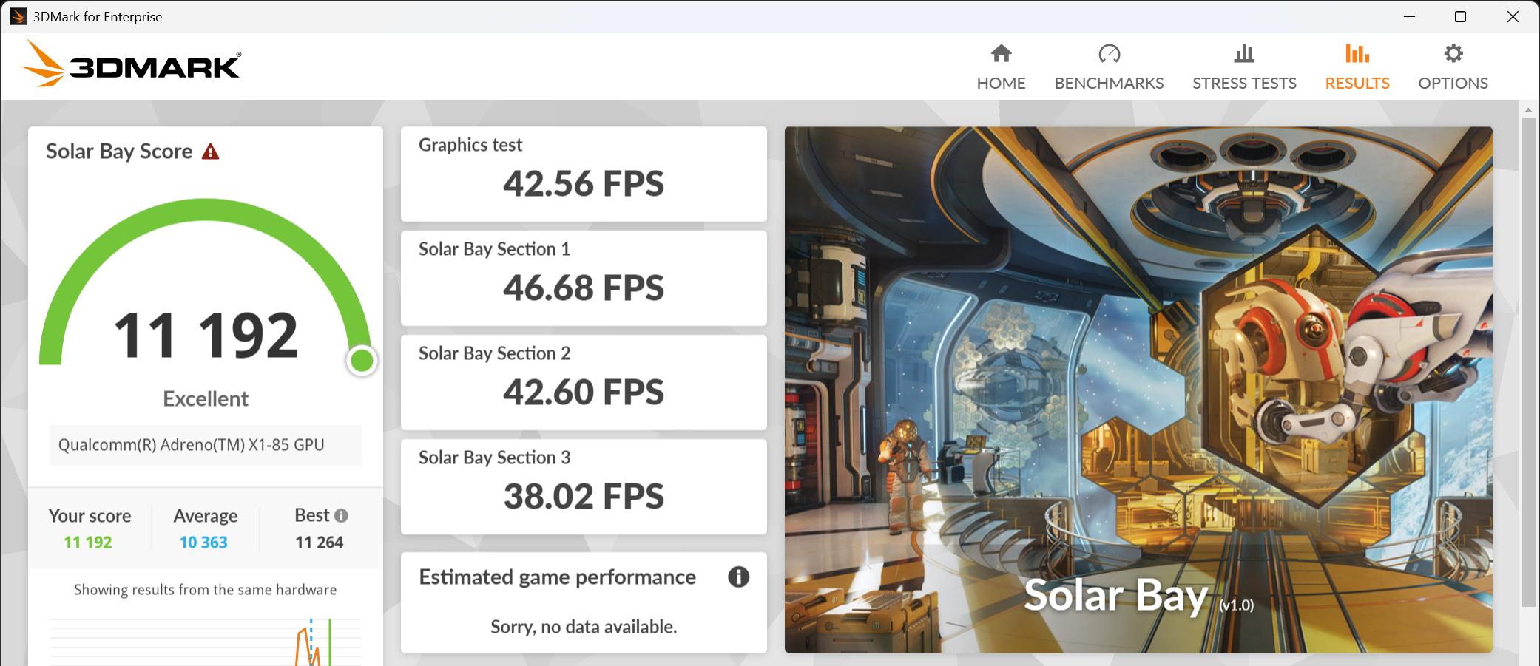Click the 3DMark logo
This screenshot has height=666, width=1540.
tap(131, 64)
